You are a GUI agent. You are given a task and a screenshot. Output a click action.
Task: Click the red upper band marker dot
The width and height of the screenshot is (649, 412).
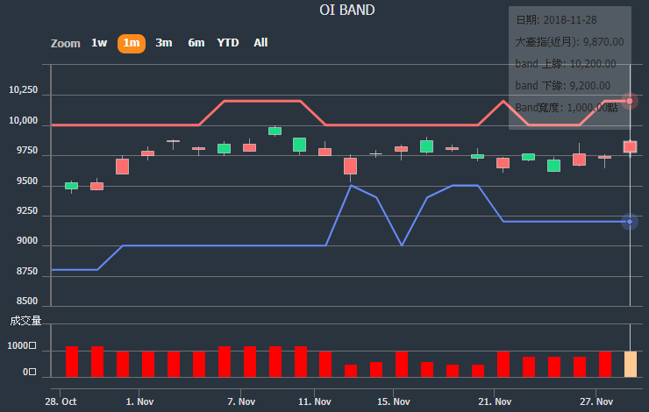tap(630, 101)
